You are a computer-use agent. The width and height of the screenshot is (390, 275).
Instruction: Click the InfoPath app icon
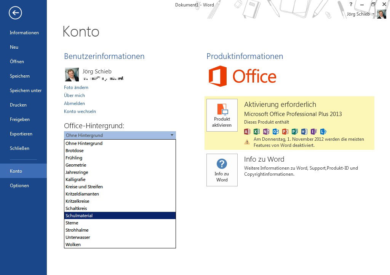tap(314, 131)
